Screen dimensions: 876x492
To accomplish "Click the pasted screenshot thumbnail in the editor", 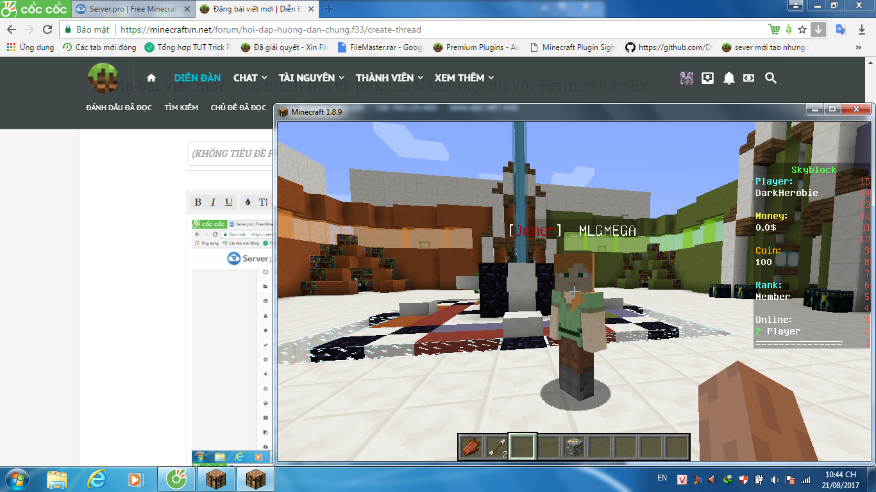I will [233, 341].
